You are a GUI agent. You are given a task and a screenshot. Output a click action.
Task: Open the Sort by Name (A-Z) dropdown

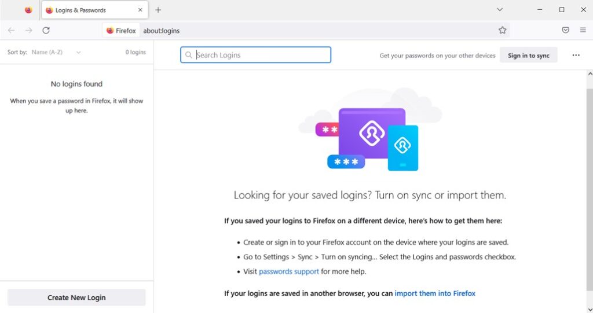pyautogui.click(x=56, y=52)
